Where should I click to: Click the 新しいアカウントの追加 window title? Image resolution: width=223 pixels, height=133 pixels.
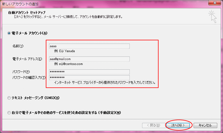[x=20, y=4]
